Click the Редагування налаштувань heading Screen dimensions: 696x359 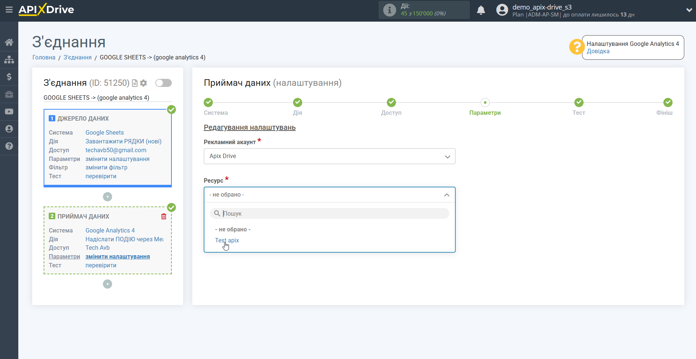tap(249, 128)
